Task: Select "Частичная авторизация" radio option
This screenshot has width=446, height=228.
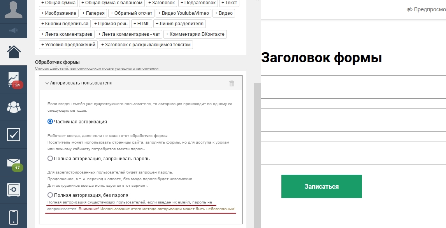Action: [x=50, y=121]
